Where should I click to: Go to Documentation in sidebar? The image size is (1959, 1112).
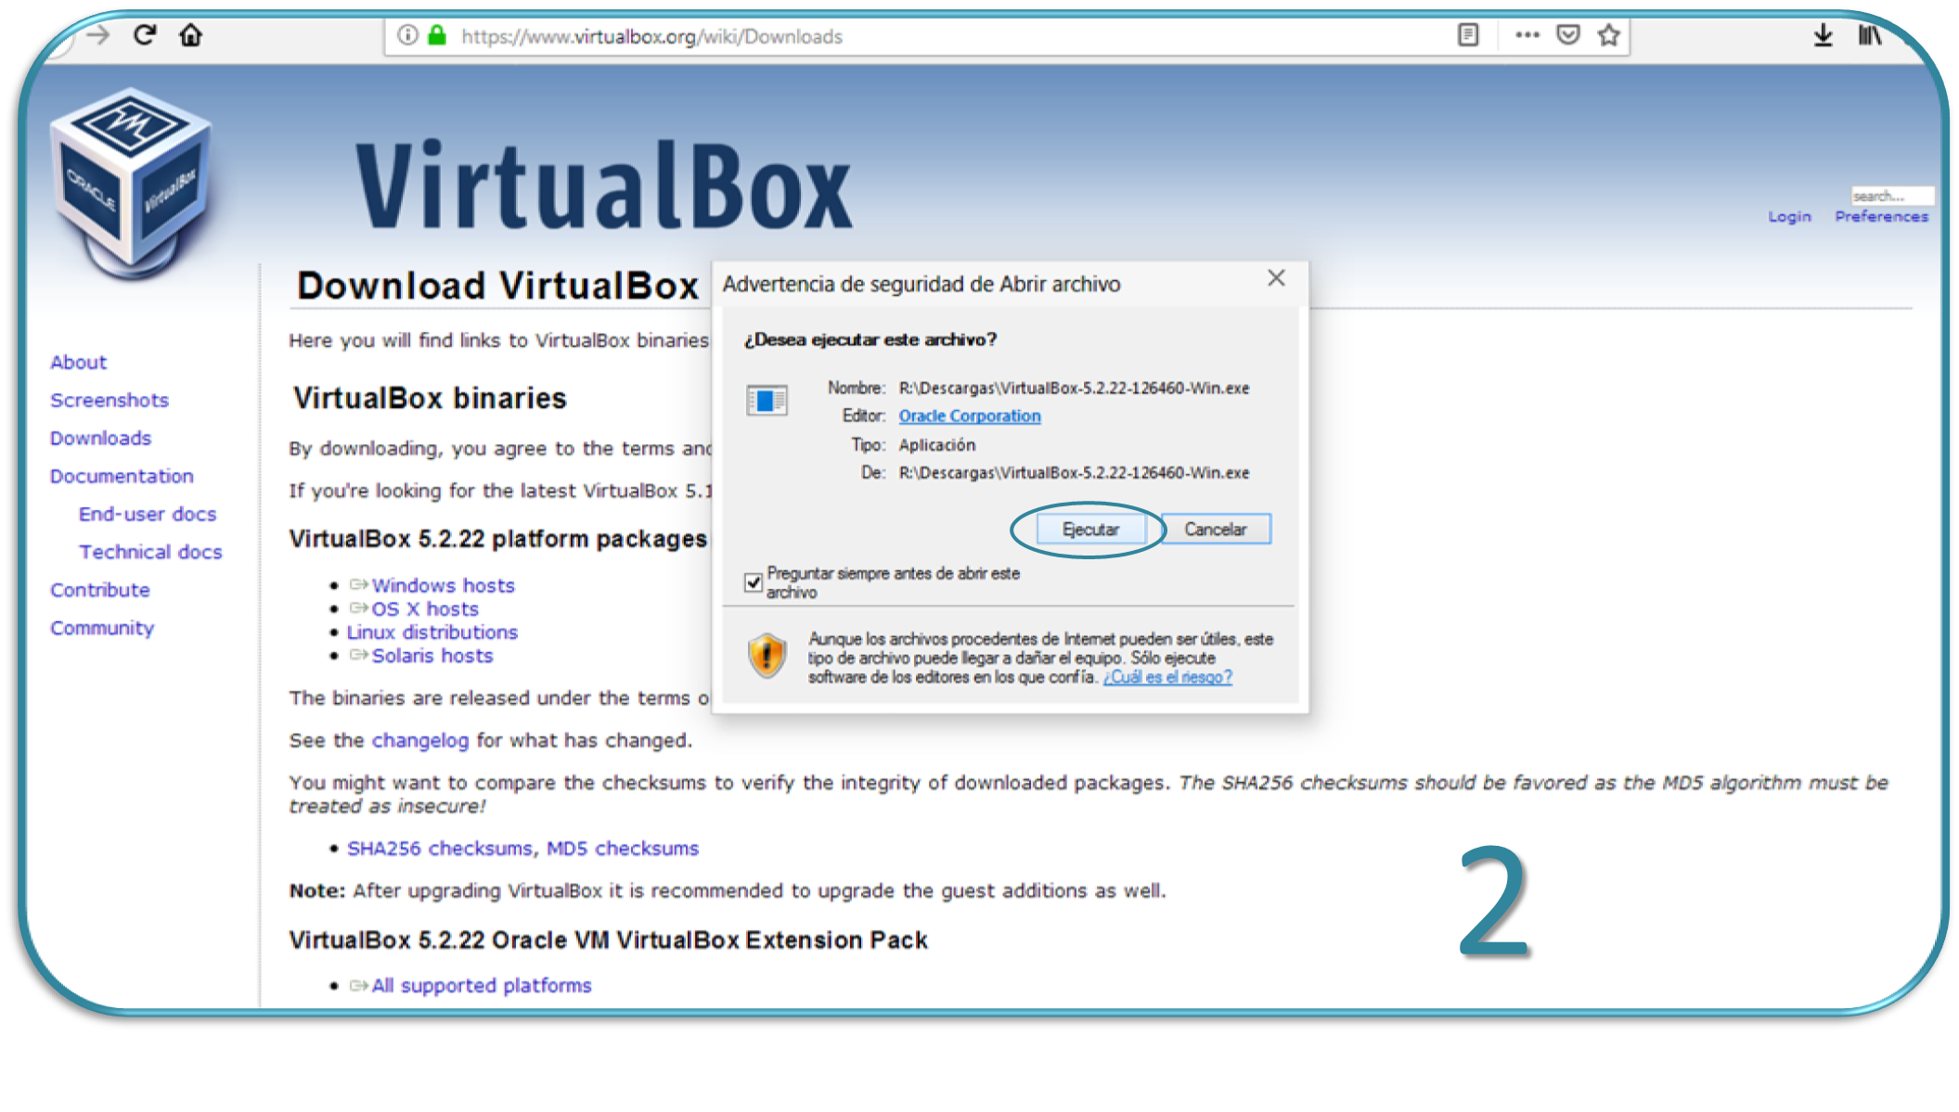tap(122, 477)
